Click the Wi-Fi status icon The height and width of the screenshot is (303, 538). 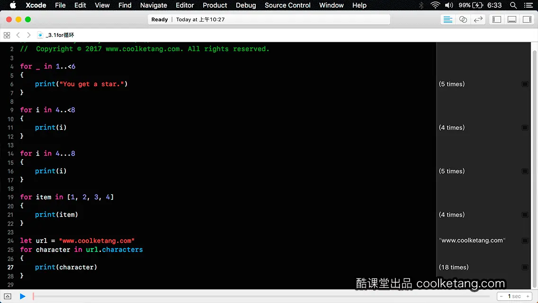point(435,5)
